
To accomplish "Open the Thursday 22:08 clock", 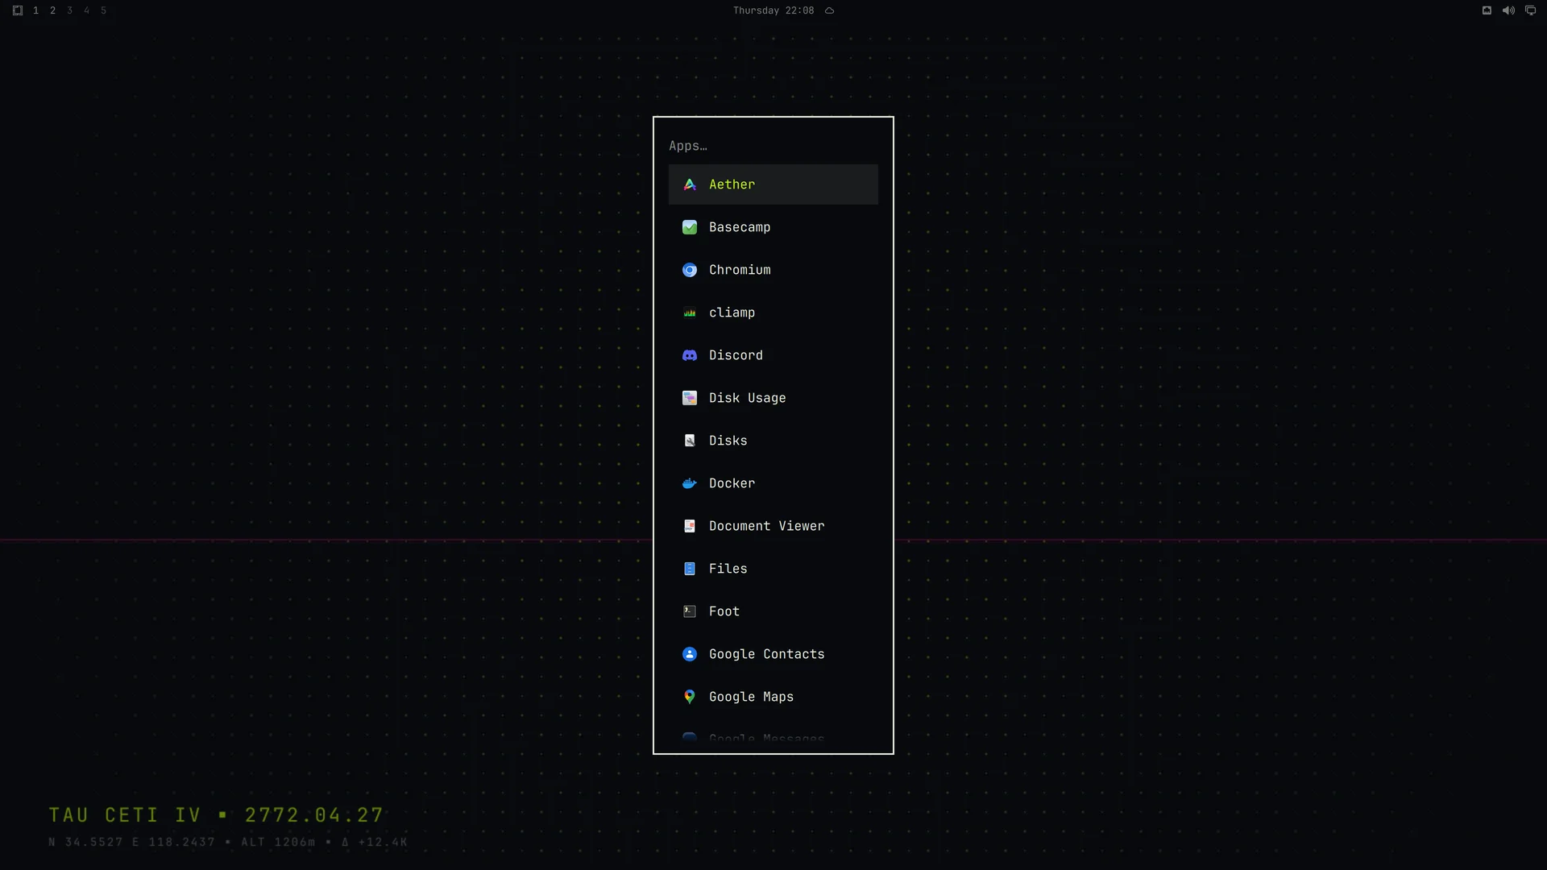I will click(x=773, y=10).
